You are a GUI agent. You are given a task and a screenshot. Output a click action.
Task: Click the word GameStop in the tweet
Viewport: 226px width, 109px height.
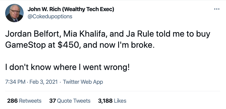[x=25, y=45]
